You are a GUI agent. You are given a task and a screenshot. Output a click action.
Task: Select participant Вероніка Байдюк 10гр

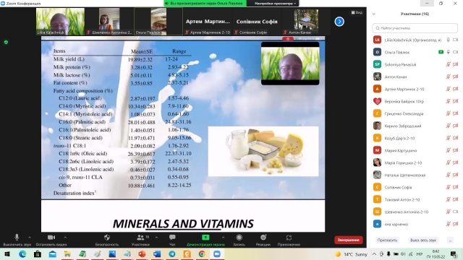[x=415, y=101]
